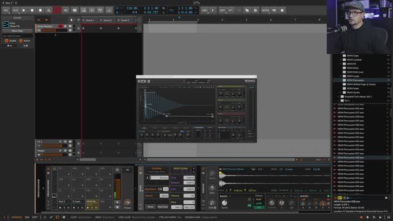Open Drum Machine FX chain button
Image resolution: width=393 pixels, height=221 pixels.
[127, 169]
